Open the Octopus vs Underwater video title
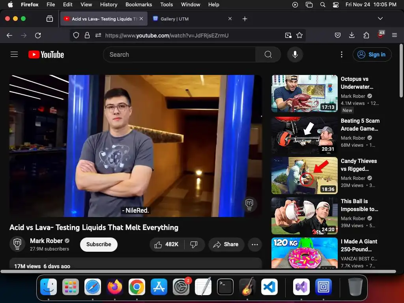The width and height of the screenshot is (404, 303). [x=357, y=83]
